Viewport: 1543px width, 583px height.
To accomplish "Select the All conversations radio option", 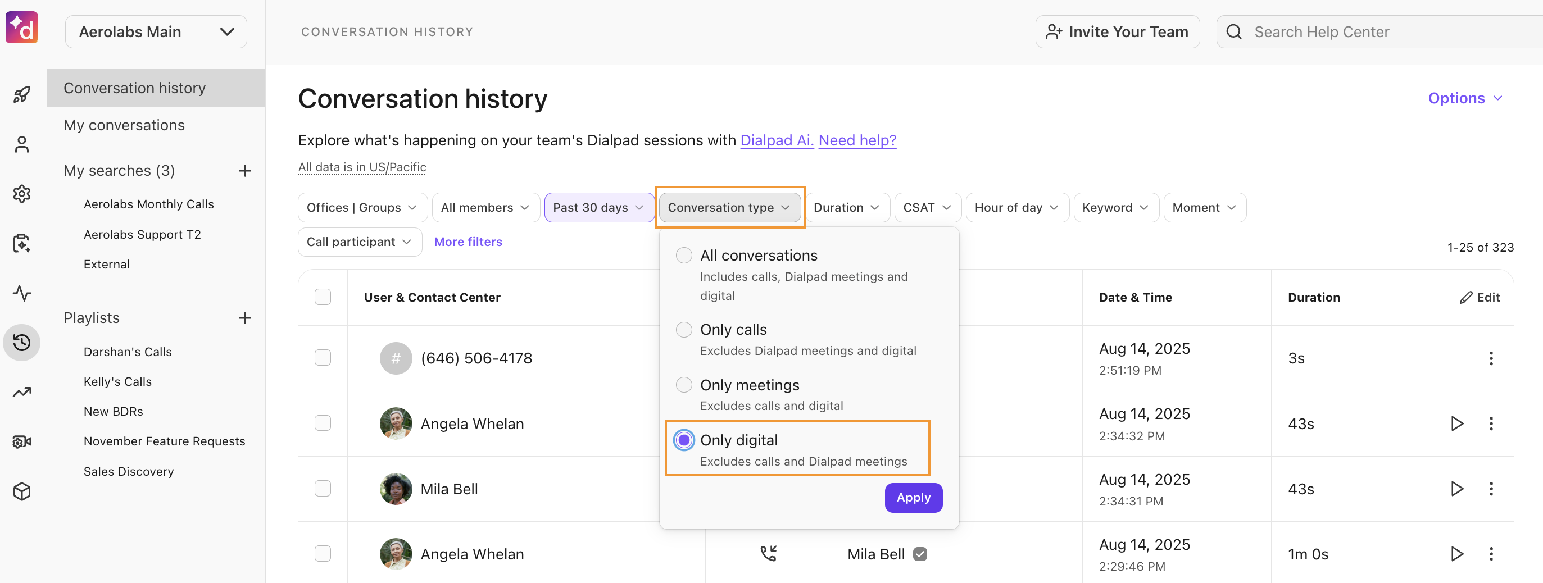I will pyautogui.click(x=683, y=256).
